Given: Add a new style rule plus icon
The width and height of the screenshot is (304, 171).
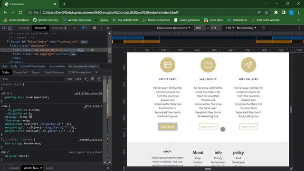Looking at the screenshot, I should [x=85, y=79].
